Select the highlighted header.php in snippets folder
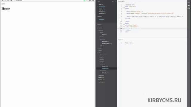This screenshot has height=107, width=191. click(105, 69)
